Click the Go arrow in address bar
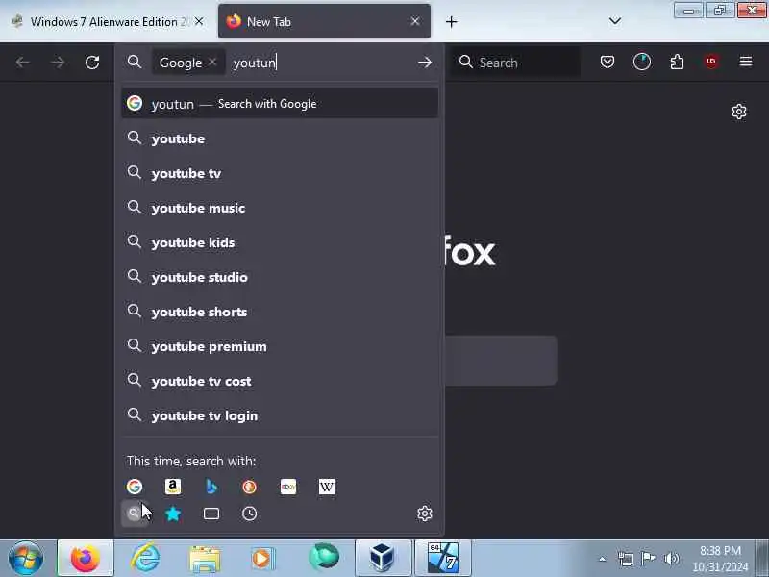Screen dimensions: 769x577 click(425, 63)
